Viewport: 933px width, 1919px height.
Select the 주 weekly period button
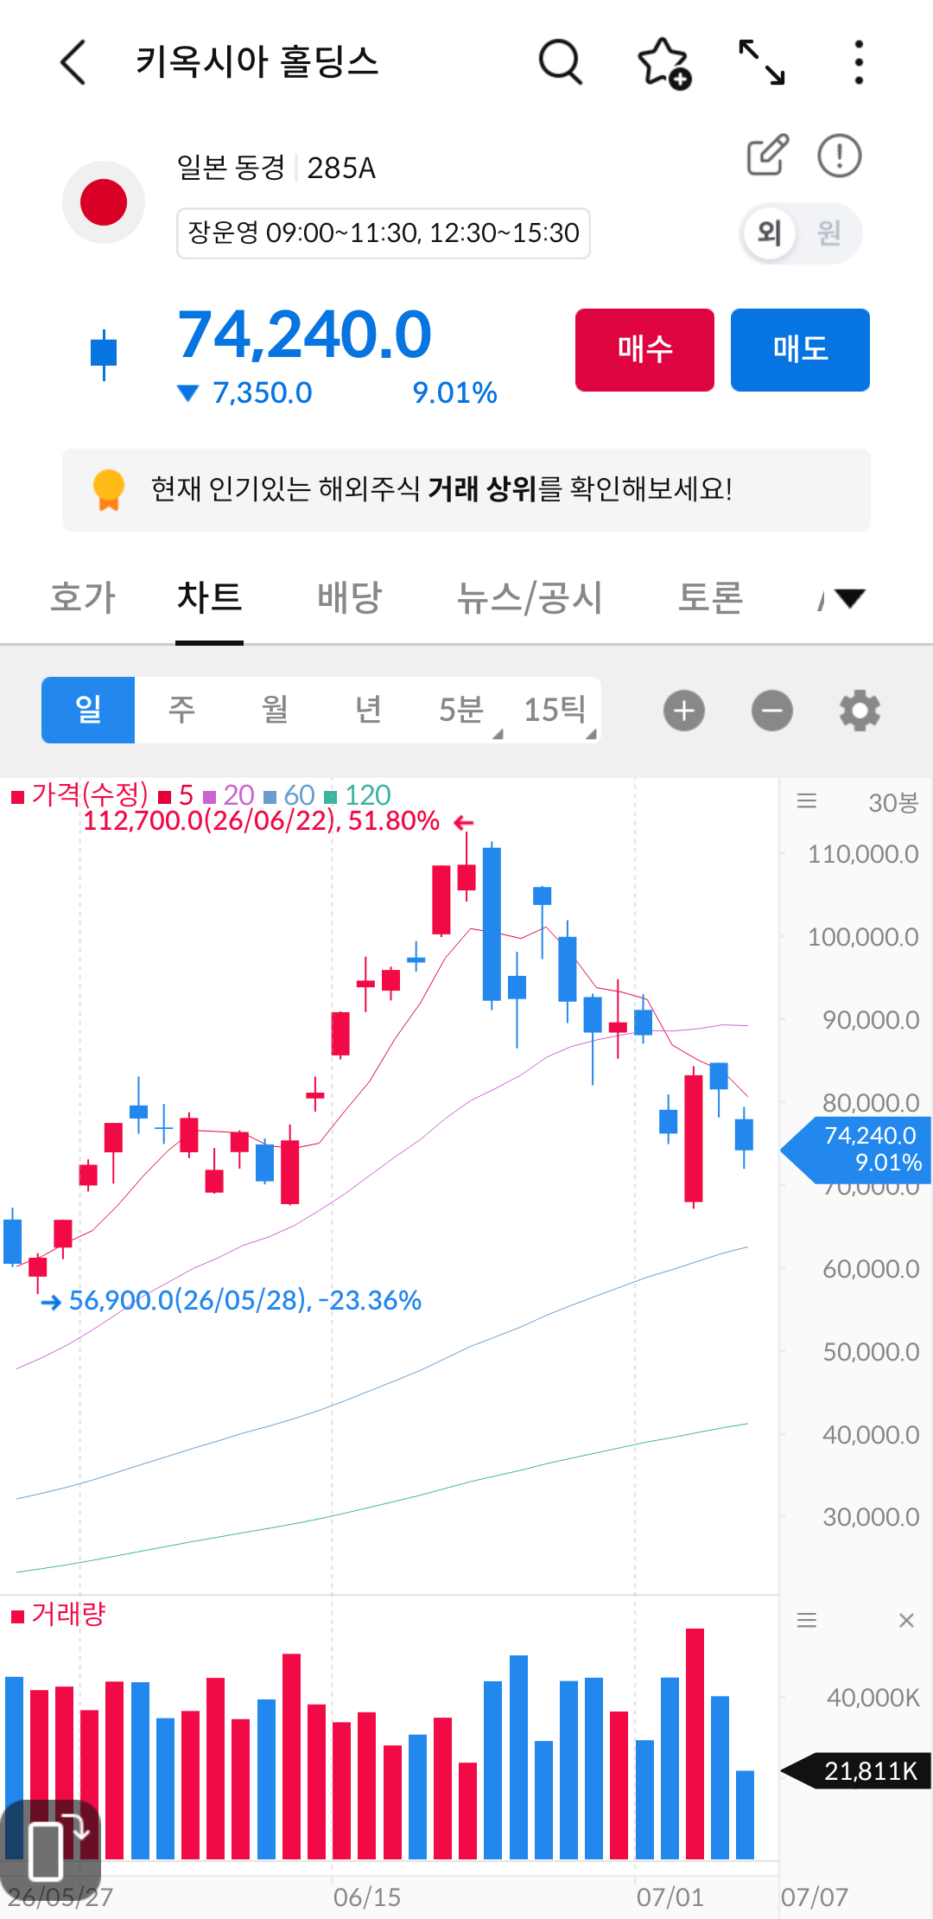(x=181, y=710)
